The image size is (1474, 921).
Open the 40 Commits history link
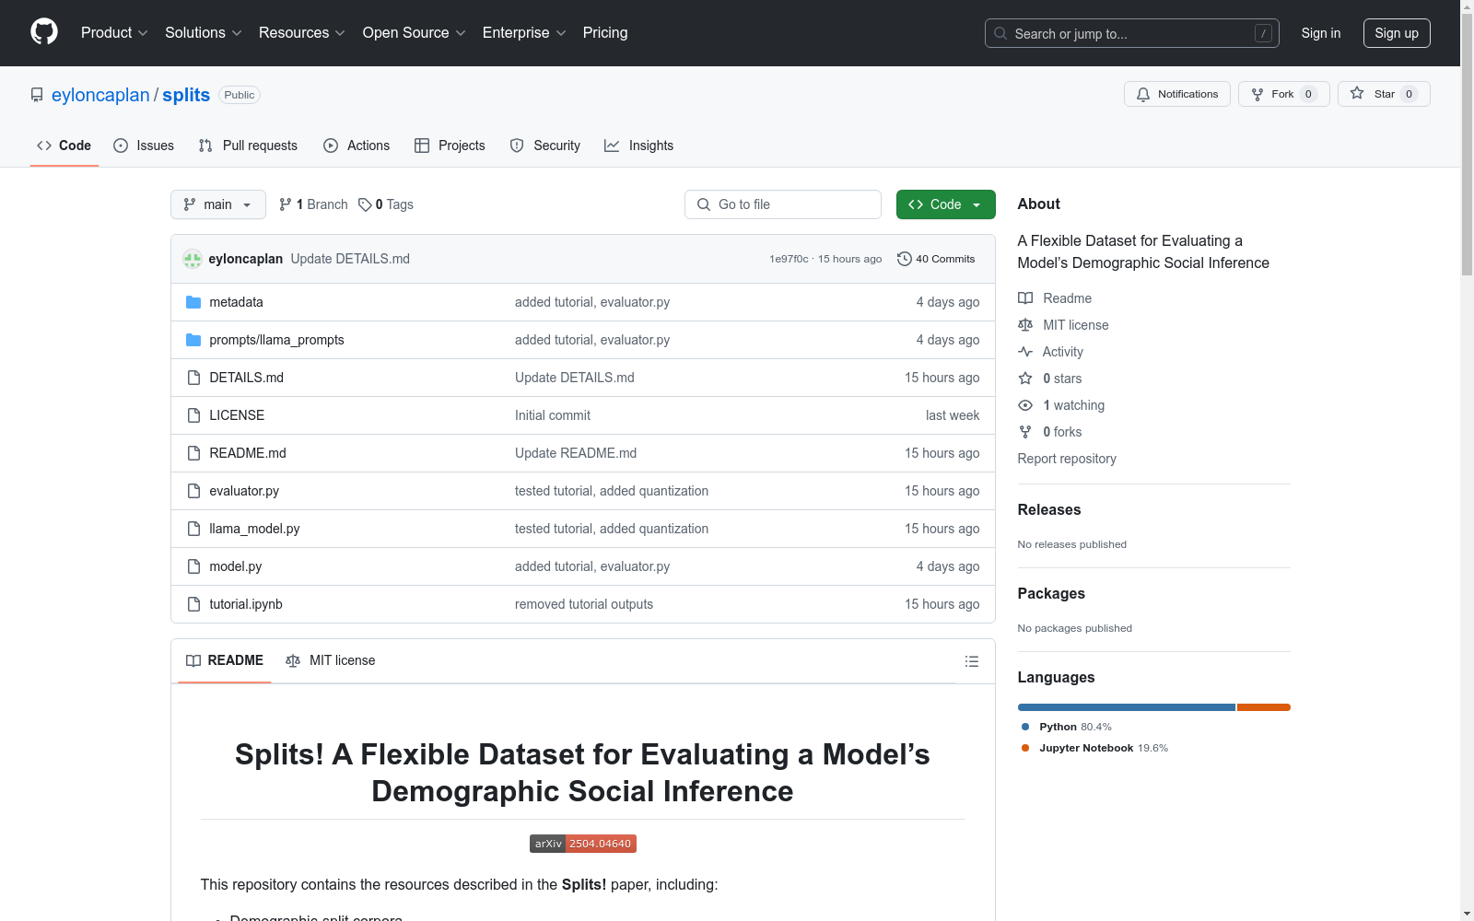point(936,259)
